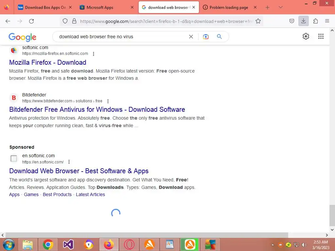Search by image with camera icon
335x251 pixels.
[206, 37]
